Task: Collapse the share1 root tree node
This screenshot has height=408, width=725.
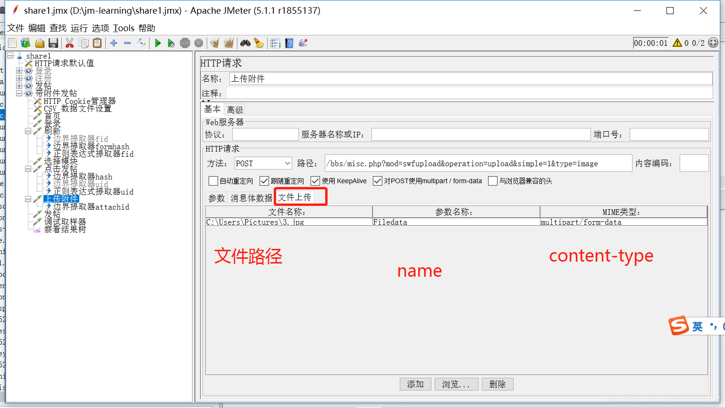Action: (x=10, y=56)
